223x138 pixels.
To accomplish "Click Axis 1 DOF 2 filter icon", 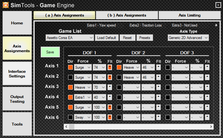I will (158, 67).
